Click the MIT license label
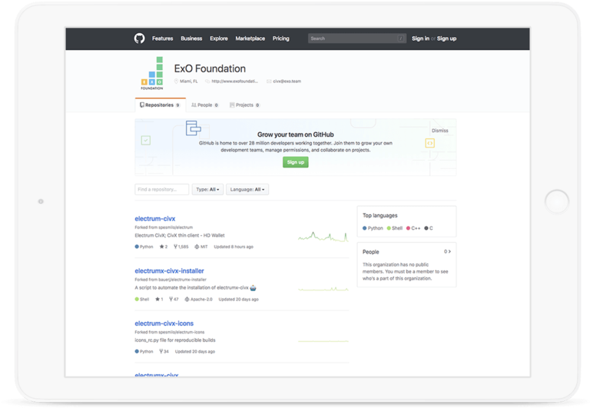 point(201,247)
